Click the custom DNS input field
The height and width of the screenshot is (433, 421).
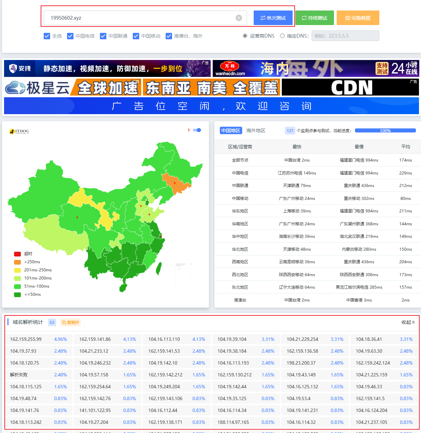tap(345, 36)
